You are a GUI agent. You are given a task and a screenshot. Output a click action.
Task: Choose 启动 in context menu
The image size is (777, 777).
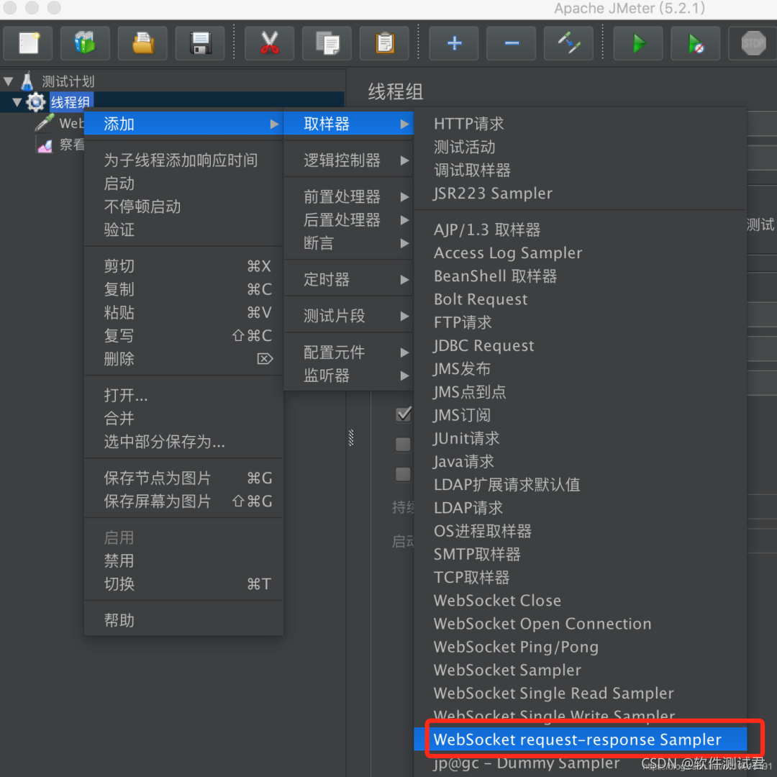pos(183,183)
